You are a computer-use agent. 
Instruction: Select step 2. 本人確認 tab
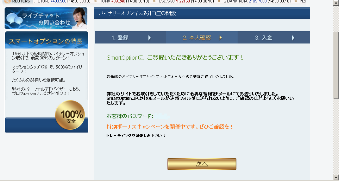202,38
